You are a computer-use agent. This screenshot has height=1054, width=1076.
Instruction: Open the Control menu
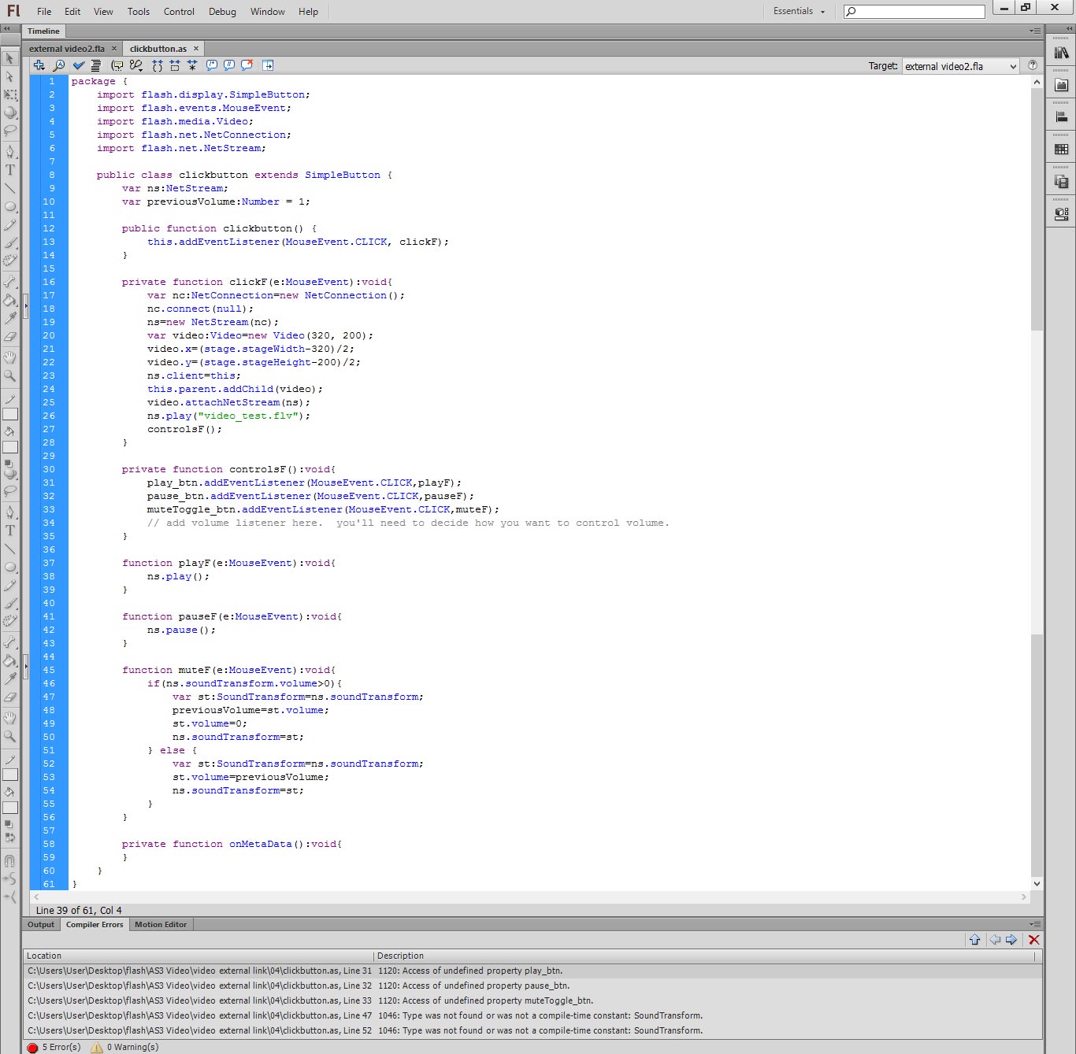point(179,12)
